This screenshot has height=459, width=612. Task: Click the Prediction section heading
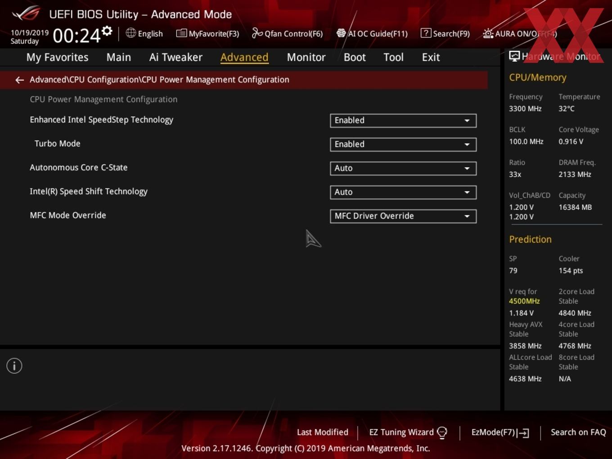pyautogui.click(x=530, y=239)
